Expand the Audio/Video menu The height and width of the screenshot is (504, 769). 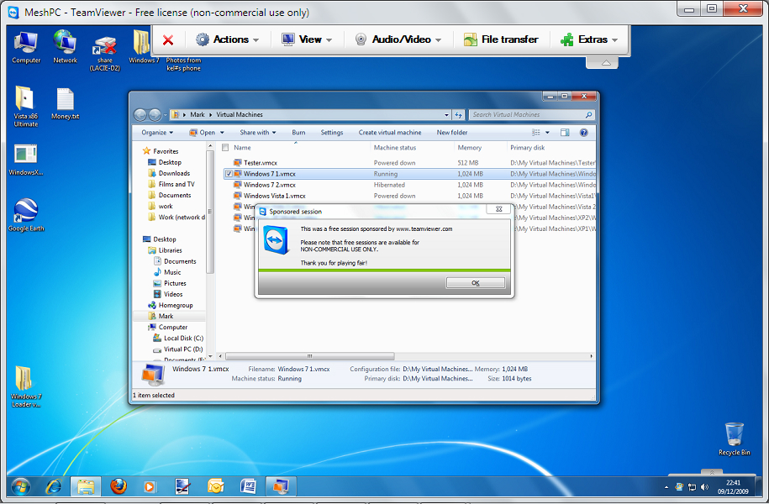coord(398,39)
